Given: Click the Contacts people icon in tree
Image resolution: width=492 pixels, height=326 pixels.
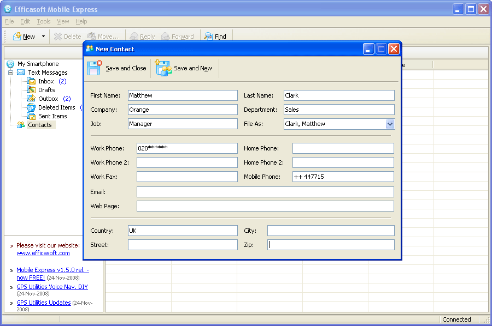Looking at the screenshot, I should (x=21, y=125).
